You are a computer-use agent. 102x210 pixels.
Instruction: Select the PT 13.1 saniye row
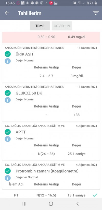[x=51, y=195]
